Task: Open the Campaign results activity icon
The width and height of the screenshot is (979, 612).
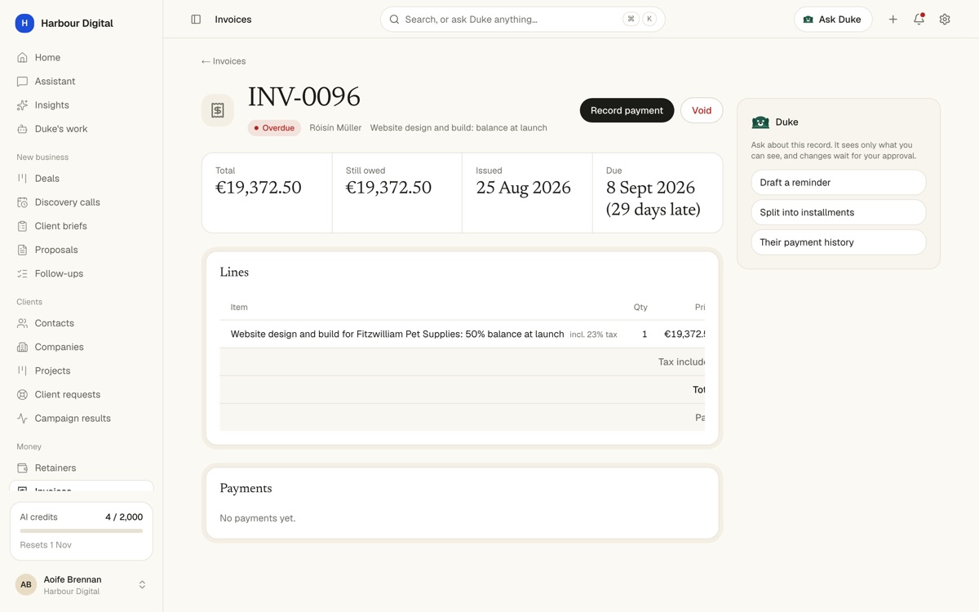Action: pos(22,418)
